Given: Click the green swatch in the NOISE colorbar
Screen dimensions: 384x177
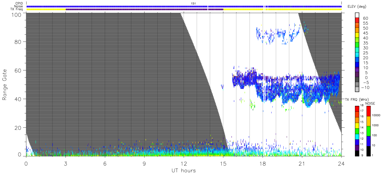Looking at the screenshot, I should (x=368, y=131).
